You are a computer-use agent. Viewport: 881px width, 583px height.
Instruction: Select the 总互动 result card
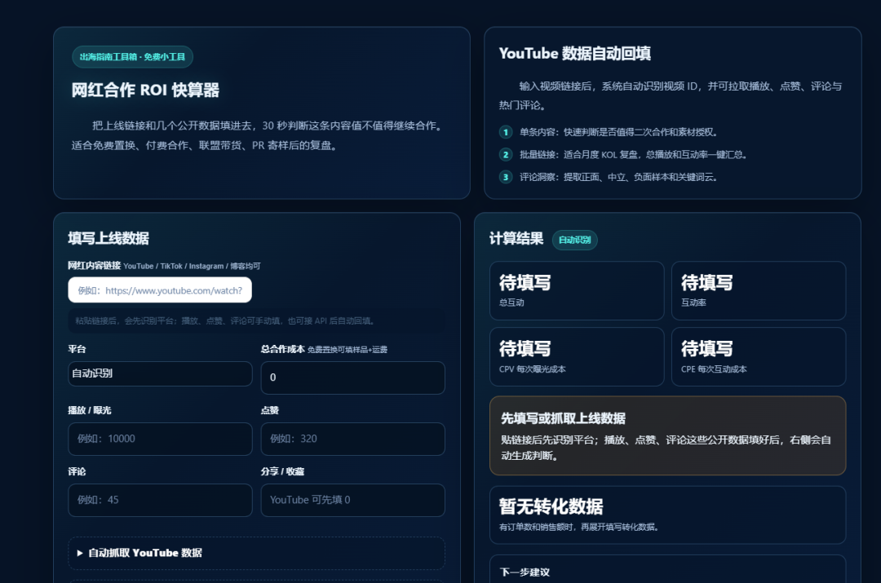coord(577,290)
